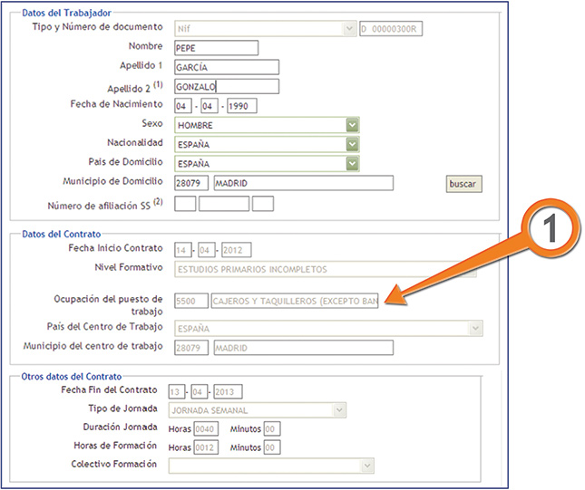This screenshot has width=585, height=490.
Task: Open the Sexo dropdown arrow
Action: click(352, 125)
